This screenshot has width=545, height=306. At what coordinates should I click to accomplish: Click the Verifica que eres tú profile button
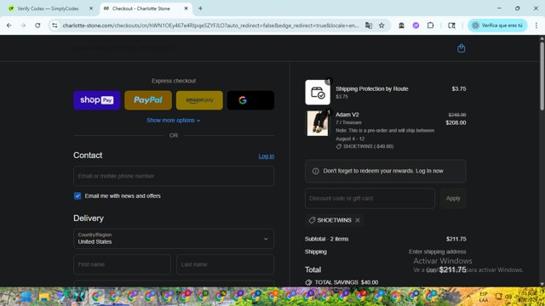point(497,25)
